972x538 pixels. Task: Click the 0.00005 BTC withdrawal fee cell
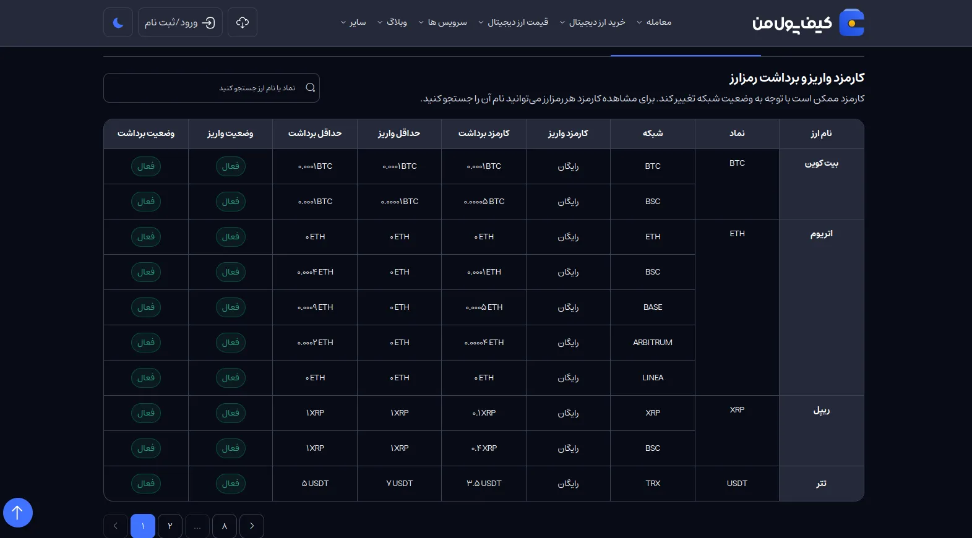pos(484,202)
